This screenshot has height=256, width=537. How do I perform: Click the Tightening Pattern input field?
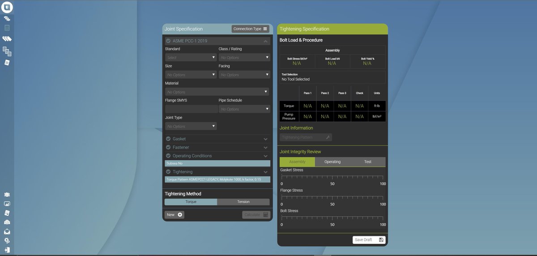[306, 137]
